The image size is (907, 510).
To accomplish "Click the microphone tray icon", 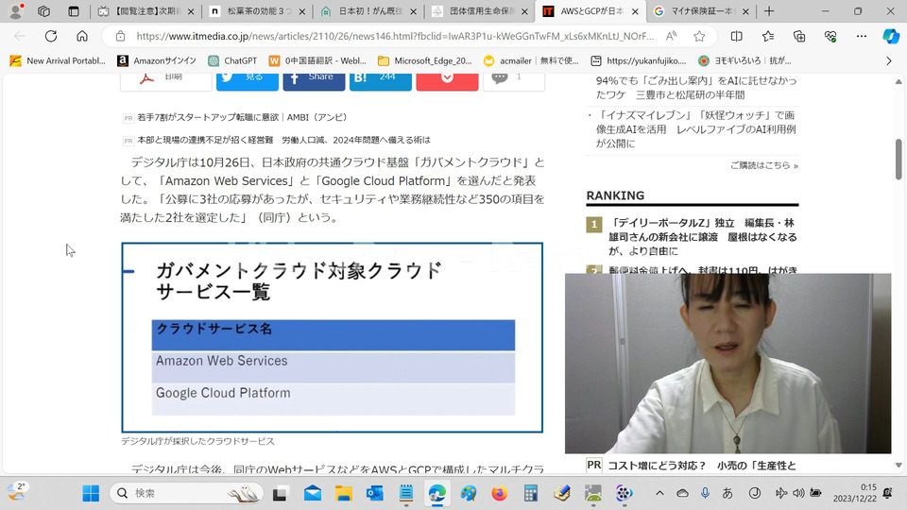I will 705,493.
